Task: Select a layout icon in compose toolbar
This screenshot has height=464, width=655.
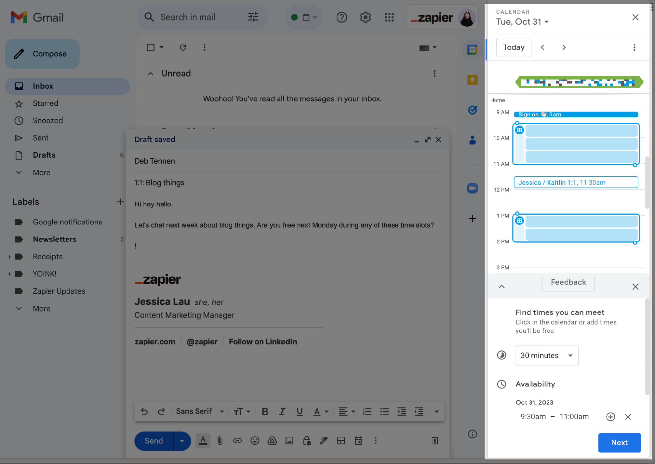Action: tap(341, 441)
